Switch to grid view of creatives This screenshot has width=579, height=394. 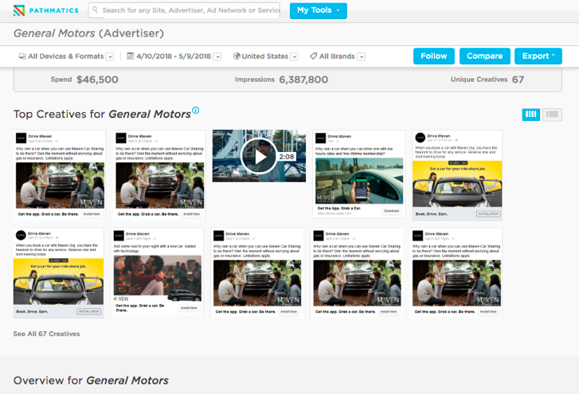(531, 115)
